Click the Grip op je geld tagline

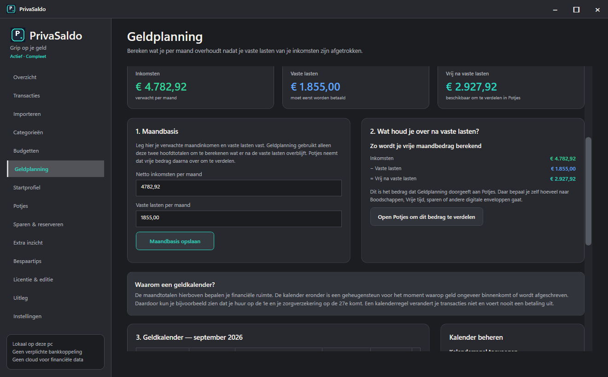(x=28, y=48)
